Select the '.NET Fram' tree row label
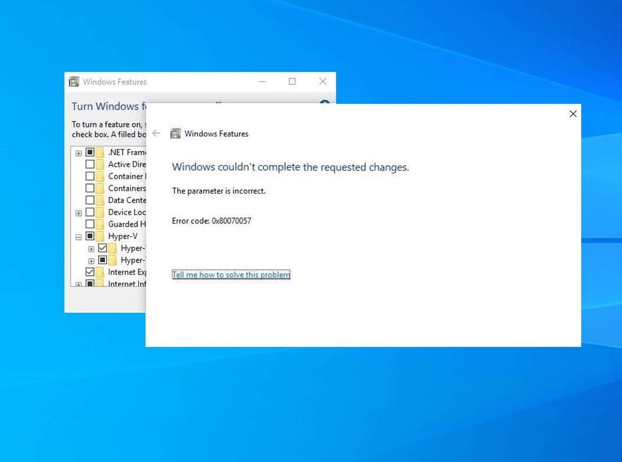Screen dimensions: 622x462 click(x=127, y=152)
